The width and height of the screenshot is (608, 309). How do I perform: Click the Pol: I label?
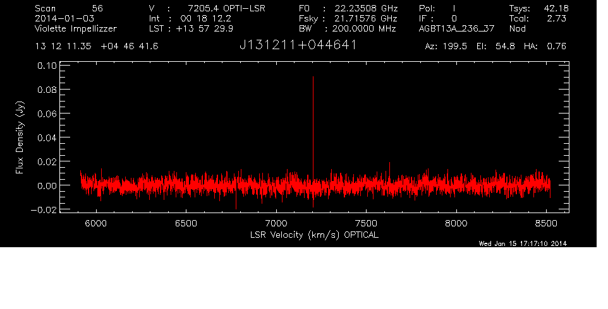coord(437,8)
